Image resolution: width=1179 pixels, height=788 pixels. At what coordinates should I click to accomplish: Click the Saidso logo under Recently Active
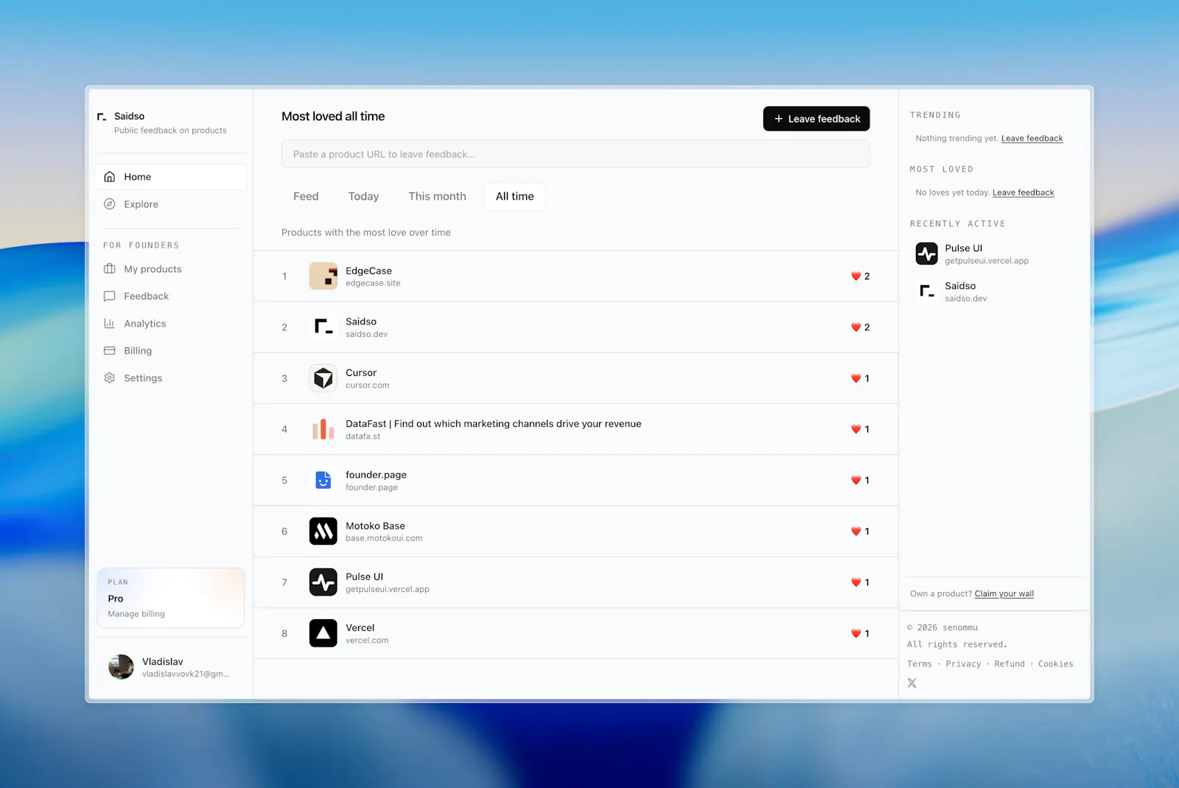pos(927,291)
